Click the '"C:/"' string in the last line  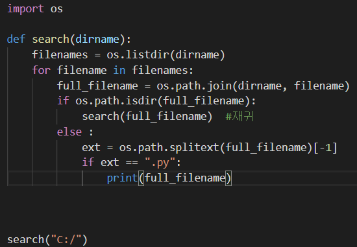(66, 239)
